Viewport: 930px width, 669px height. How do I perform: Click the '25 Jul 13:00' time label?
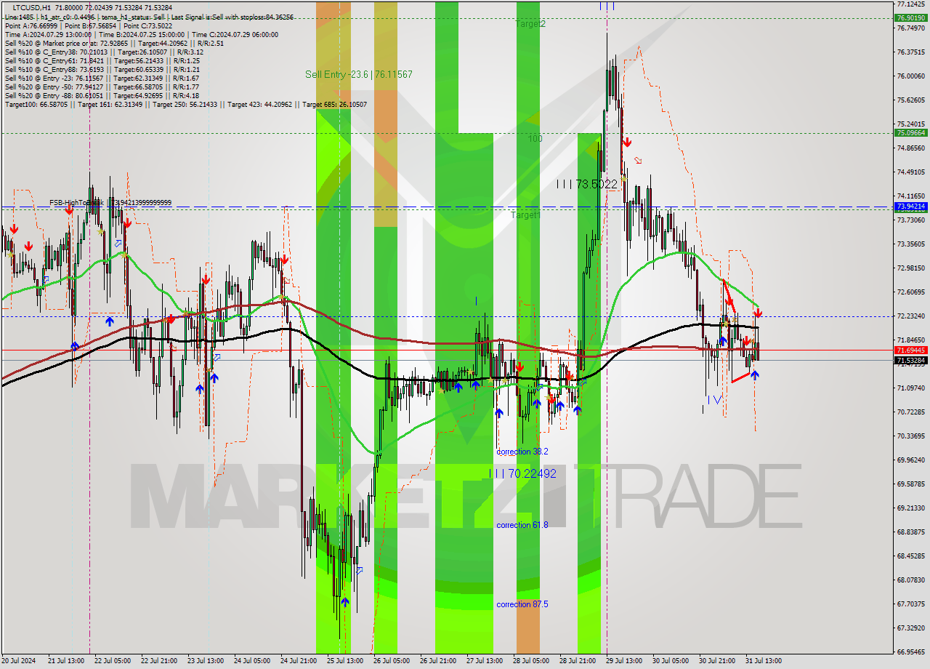pos(344,661)
